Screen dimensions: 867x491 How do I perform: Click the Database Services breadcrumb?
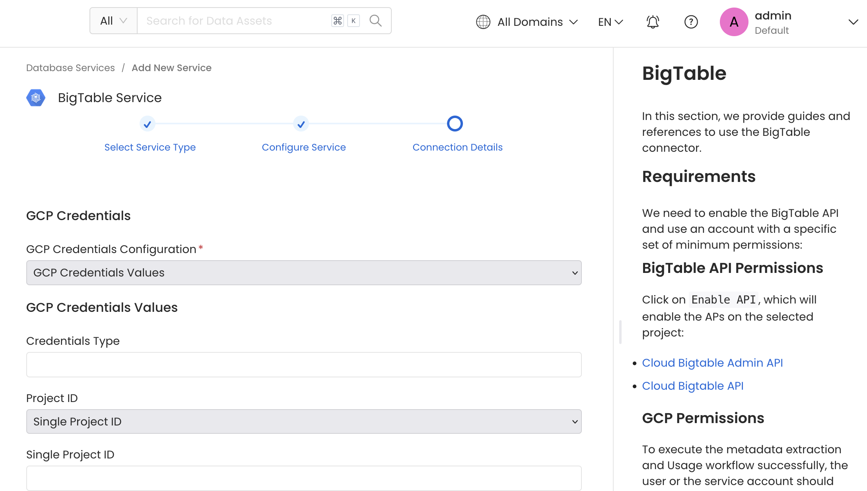[70, 68]
